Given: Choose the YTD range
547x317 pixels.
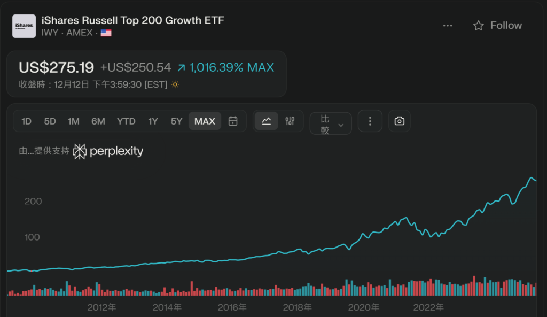Looking at the screenshot, I should coord(126,121).
